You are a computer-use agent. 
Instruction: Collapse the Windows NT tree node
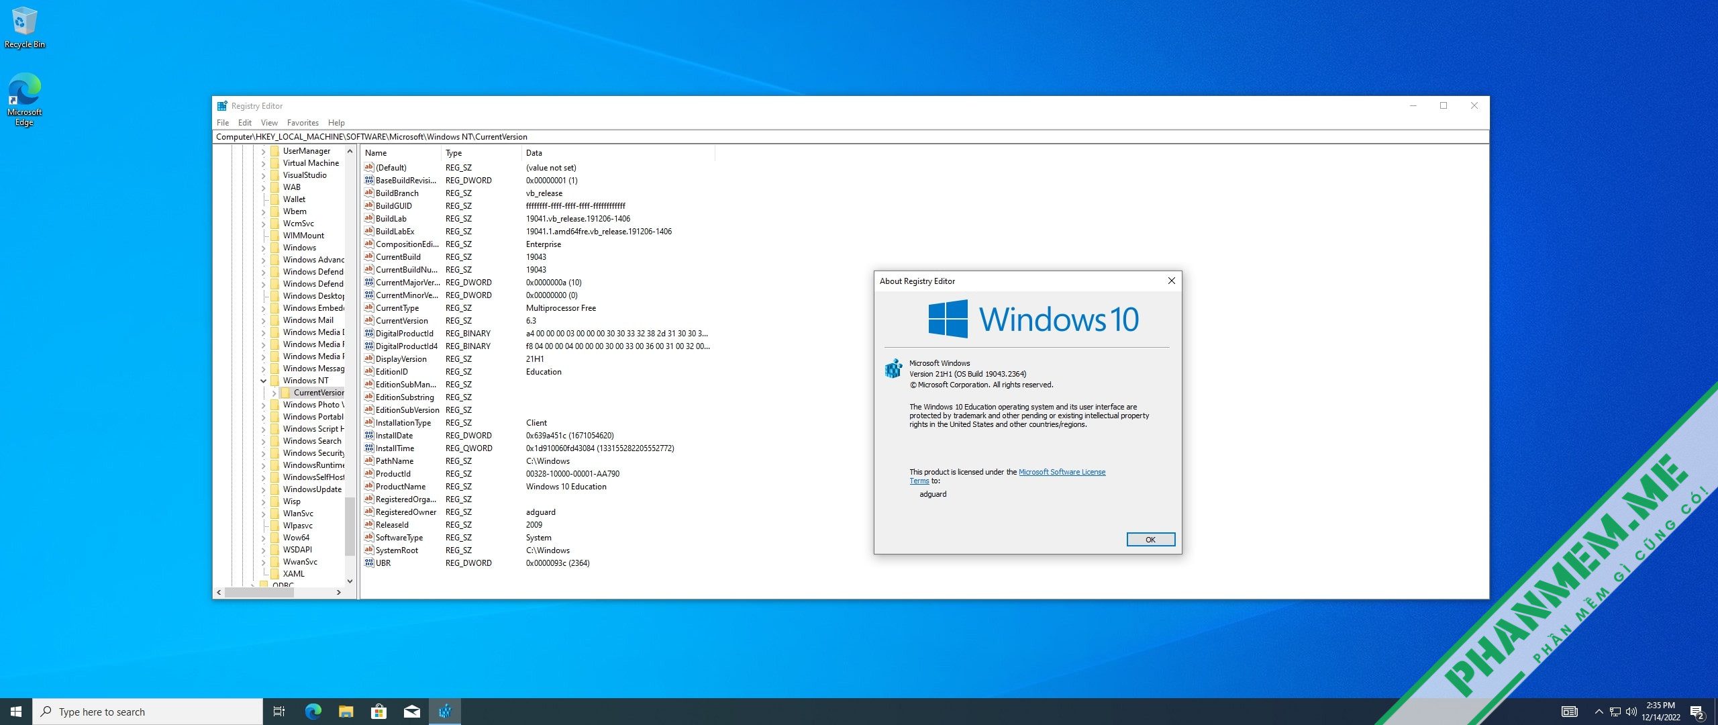pyautogui.click(x=264, y=381)
